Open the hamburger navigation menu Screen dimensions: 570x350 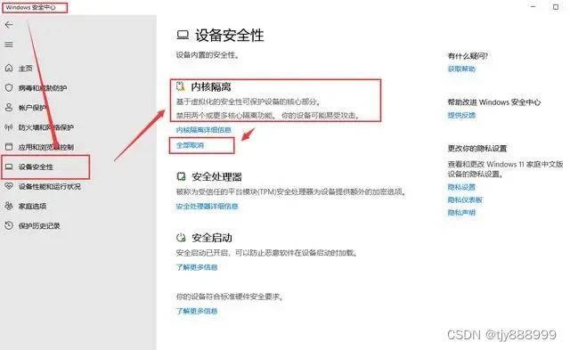(x=9, y=45)
